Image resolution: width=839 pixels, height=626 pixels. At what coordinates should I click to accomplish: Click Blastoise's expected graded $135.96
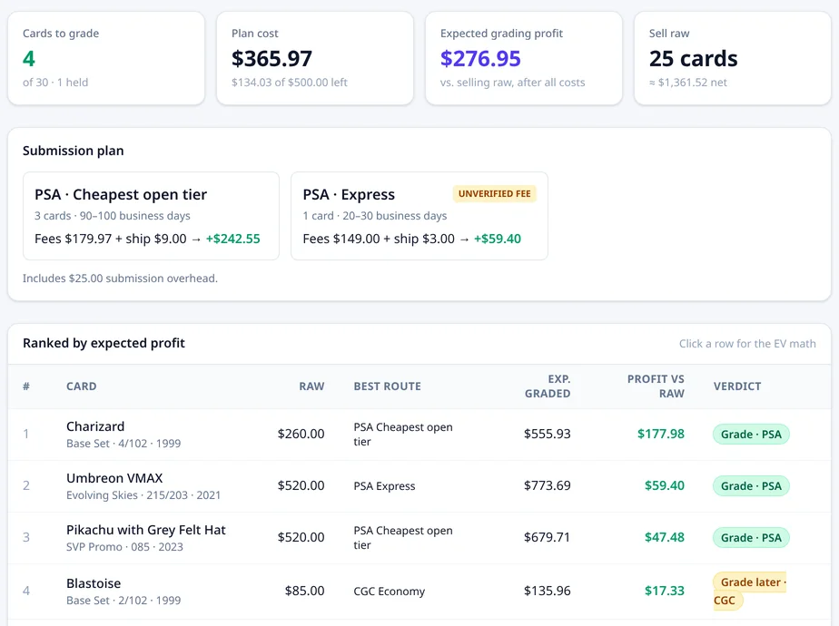pos(548,591)
